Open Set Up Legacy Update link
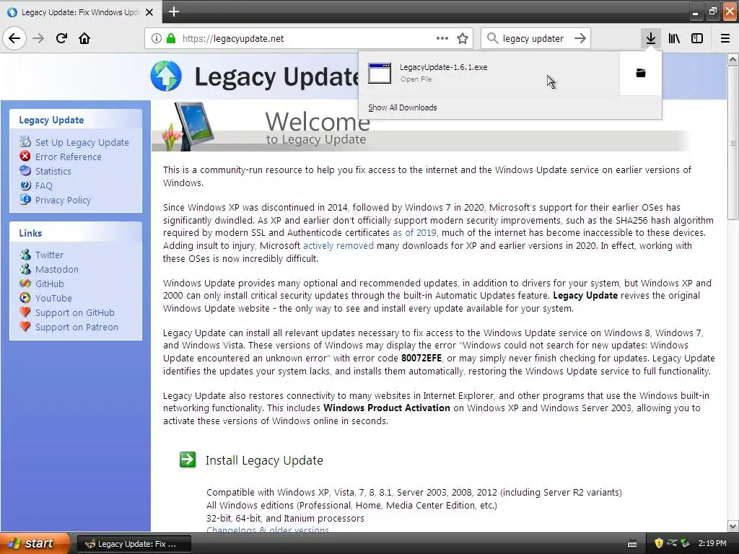Image resolution: width=739 pixels, height=554 pixels. 82,142
